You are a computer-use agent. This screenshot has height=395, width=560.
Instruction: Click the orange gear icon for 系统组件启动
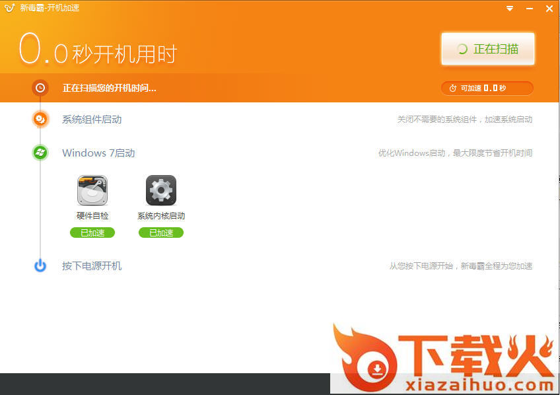40,119
